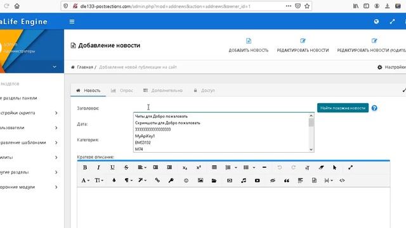
Task: Insert audio music note icon
Action: (244, 180)
